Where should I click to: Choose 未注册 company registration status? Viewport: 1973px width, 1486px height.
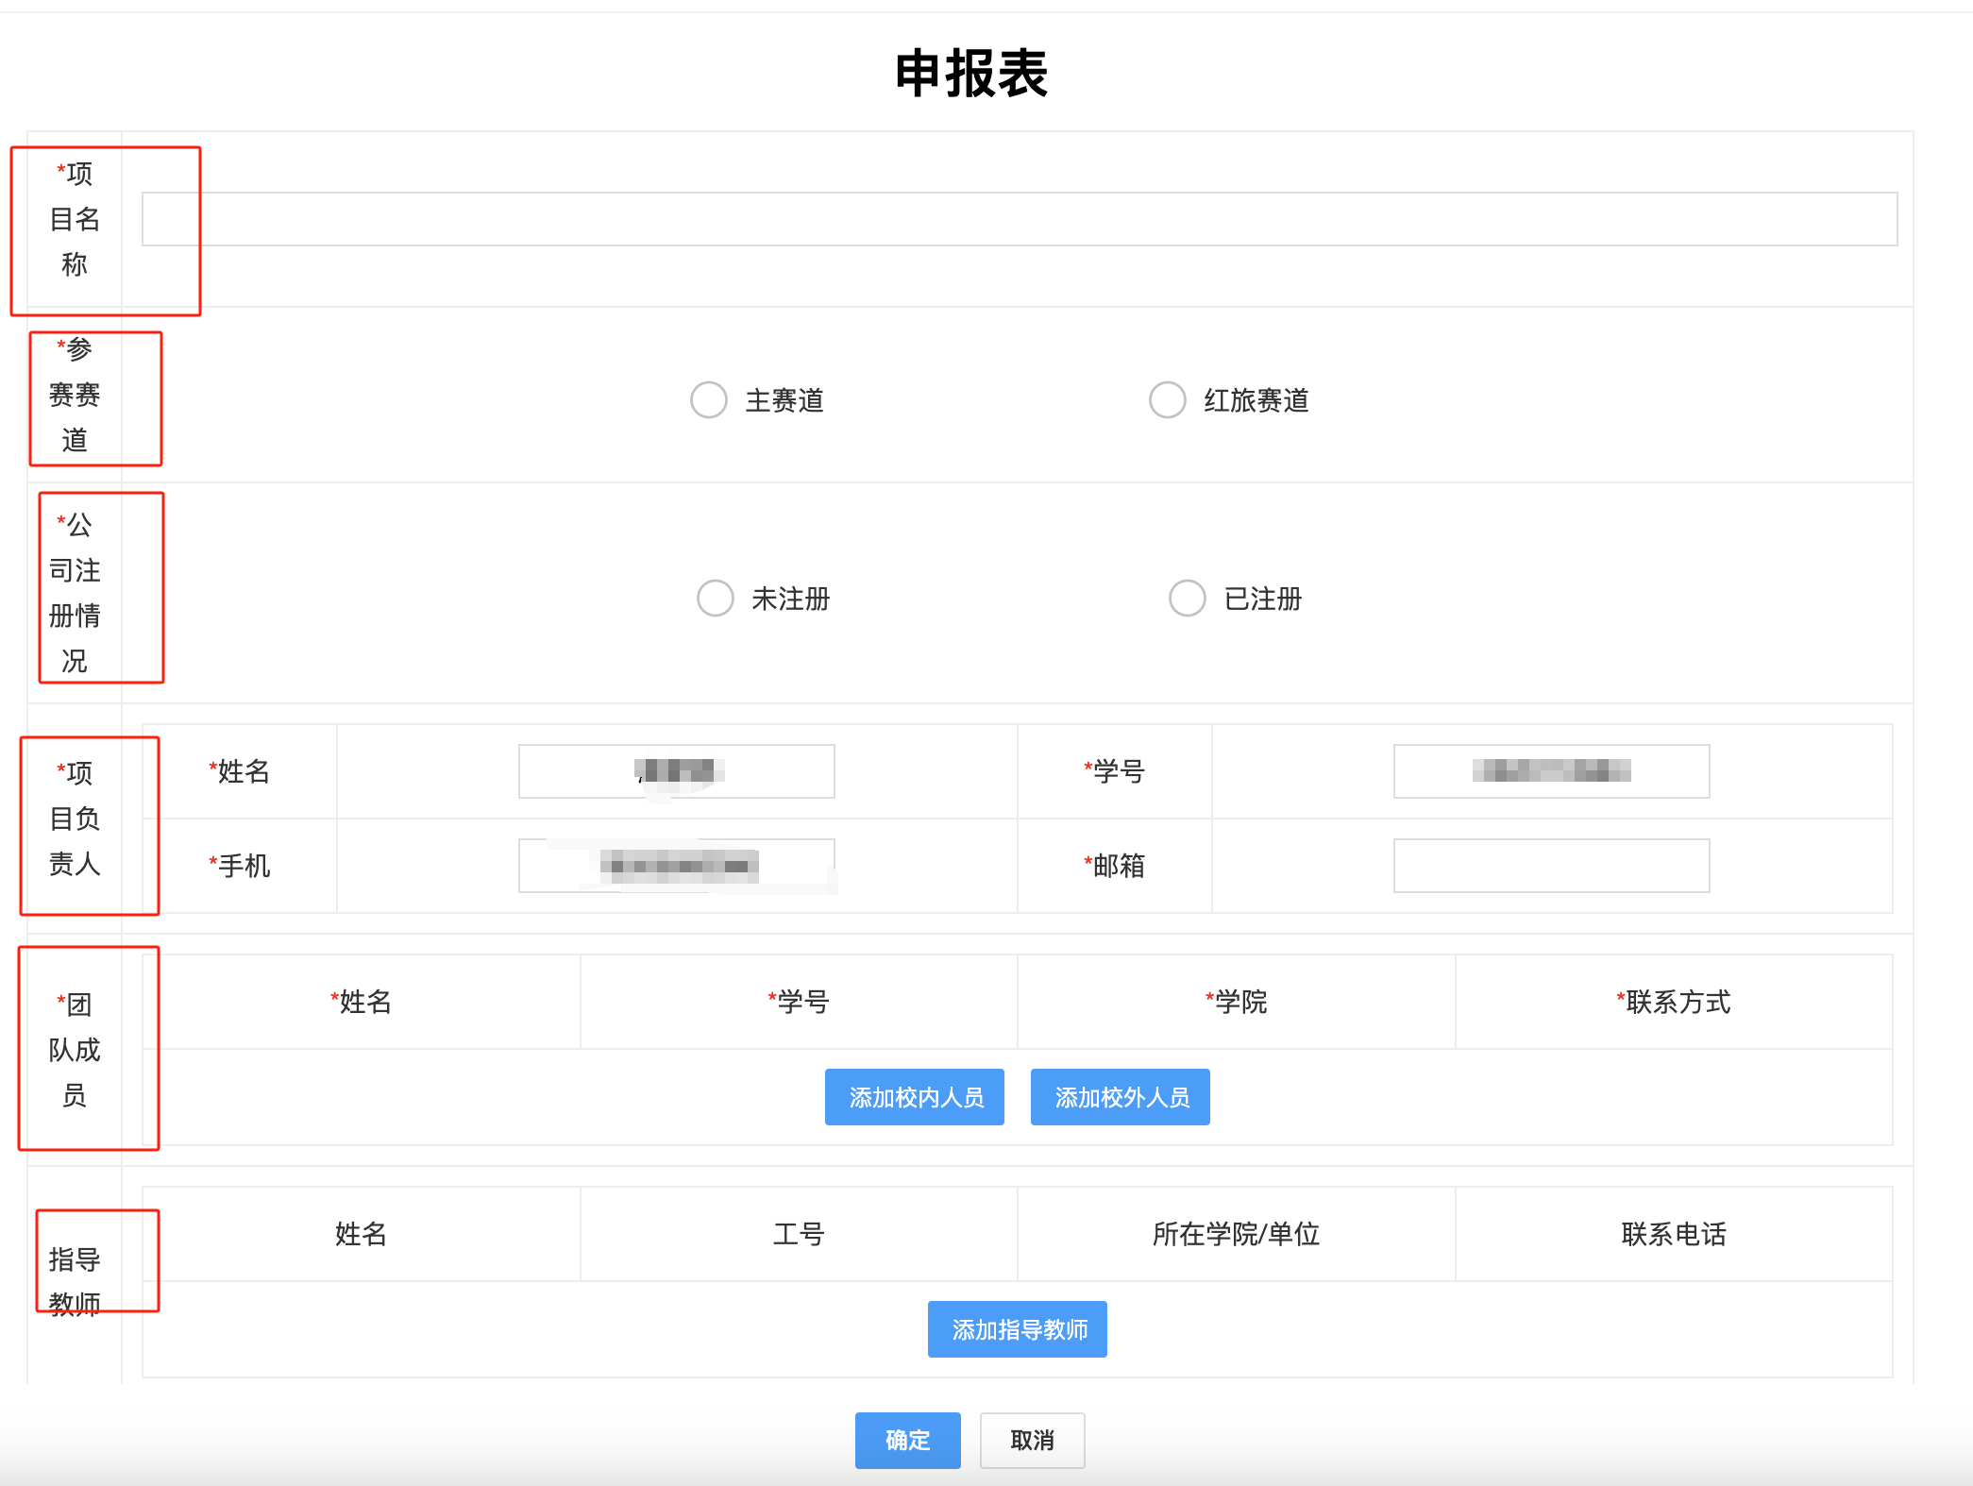click(715, 599)
